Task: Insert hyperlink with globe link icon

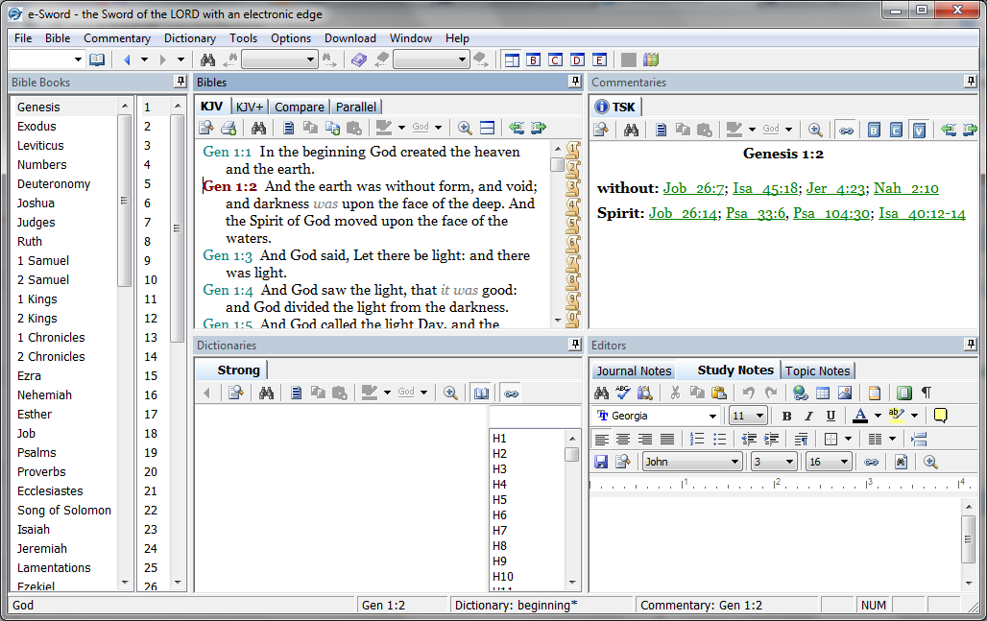Action: coord(800,393)
